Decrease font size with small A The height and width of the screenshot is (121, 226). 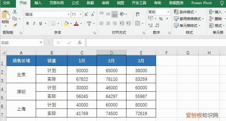pyautogui.click(x=93, y=14)
